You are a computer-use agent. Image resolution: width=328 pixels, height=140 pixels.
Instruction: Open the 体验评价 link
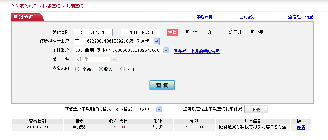point(202,17)
